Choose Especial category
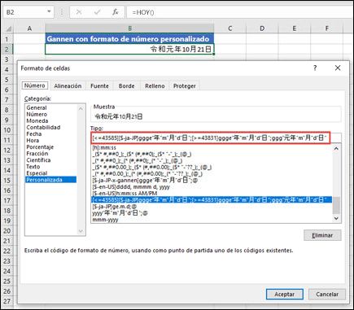The width and height of the screenshot is (354, 310). [x=37, y=173]
